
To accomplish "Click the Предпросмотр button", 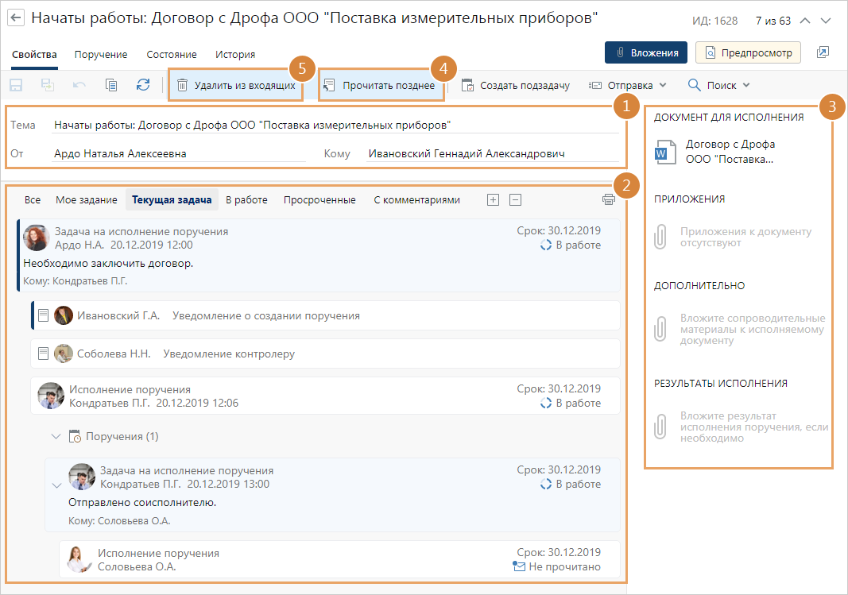I will tap(748, 52).
